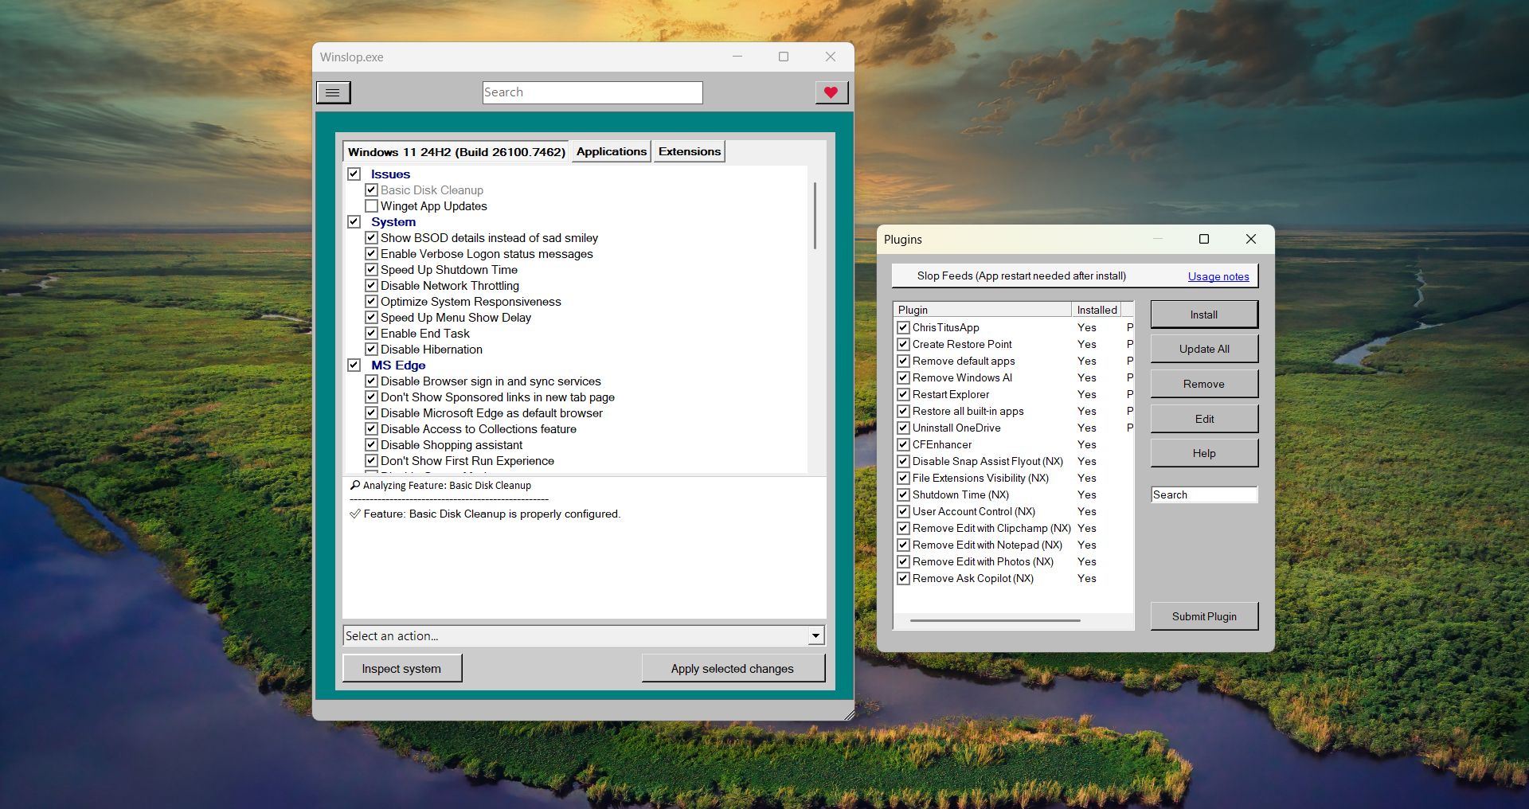
Task: Uncheck the Uninstall OneDrive plugin
Action: pyautogui.click(x=903, y=428)
